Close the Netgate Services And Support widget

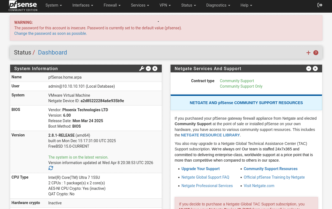(315, 68)
